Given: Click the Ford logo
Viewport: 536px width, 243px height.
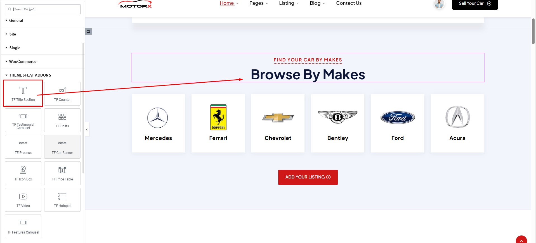Looking at the screenshot, I should (x=398, y=118).
